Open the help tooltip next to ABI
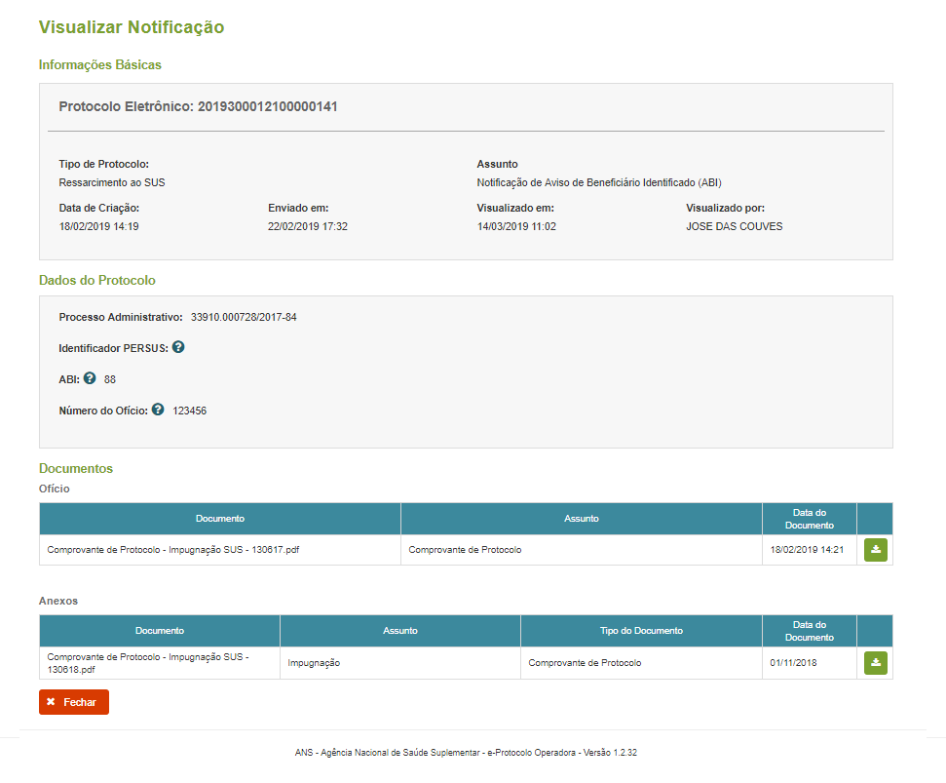 [90, 378]
